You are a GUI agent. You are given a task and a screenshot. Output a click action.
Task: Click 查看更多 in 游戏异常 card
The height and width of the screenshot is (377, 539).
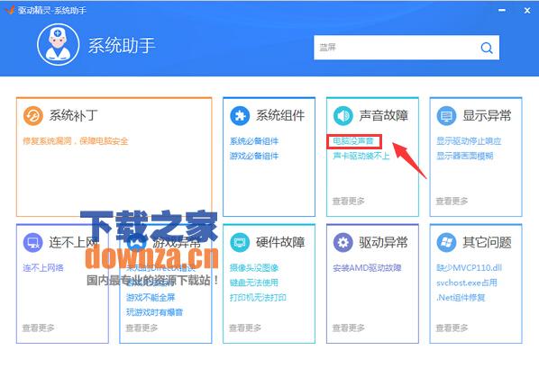click(x=142, y=328)
